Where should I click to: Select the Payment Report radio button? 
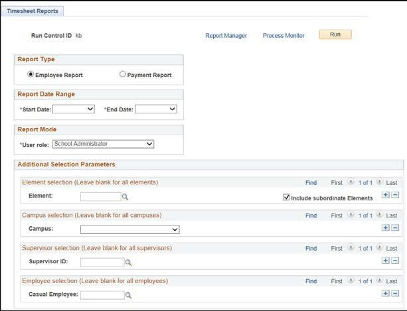122,75
